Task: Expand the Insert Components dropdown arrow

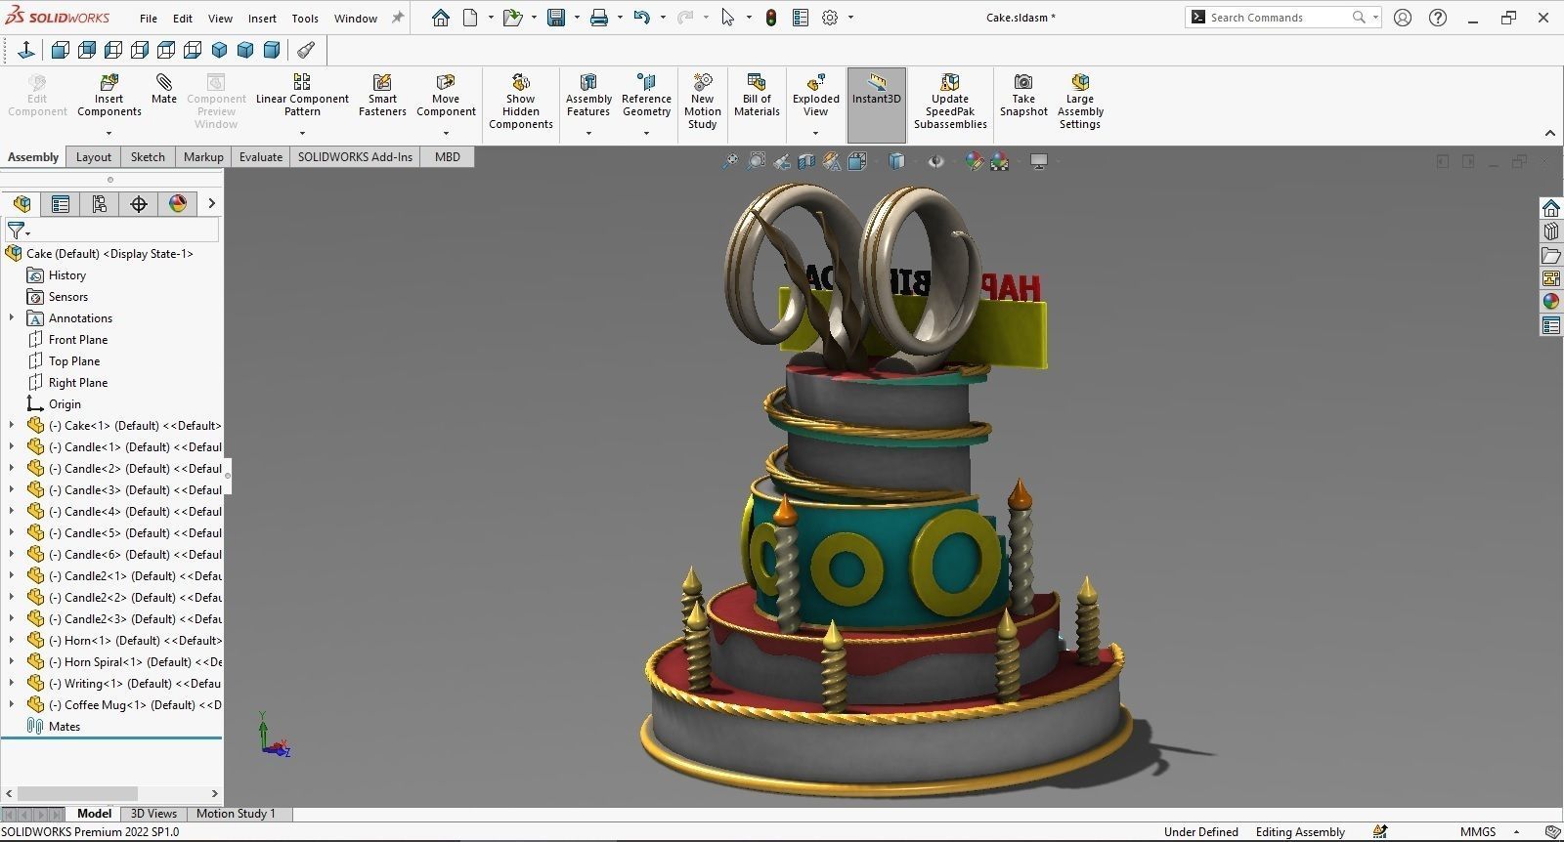Action: [x=109, y=134]
